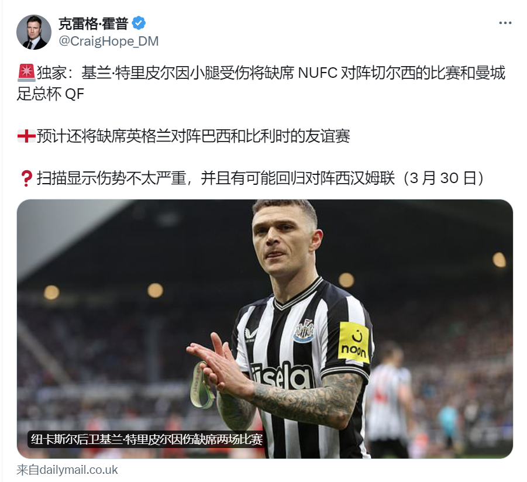This screenshot has height=482, width=527.
Task: Click the paragraph about England friendlies
Action: (x=184, y=136)
